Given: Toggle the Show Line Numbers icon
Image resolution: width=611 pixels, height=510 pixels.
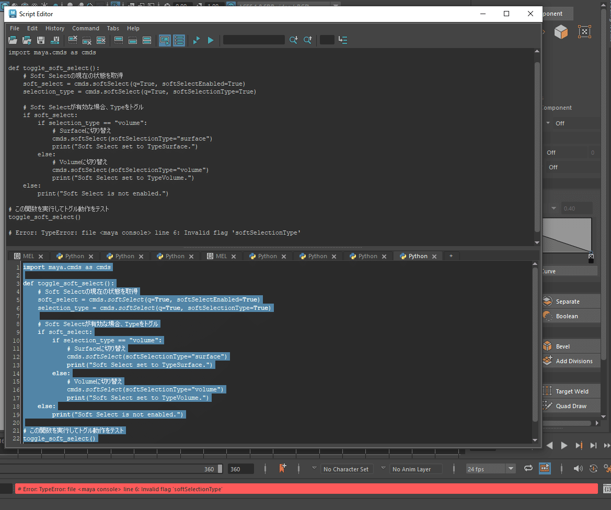Looking at the screenshot, I should tap(179, 40).
